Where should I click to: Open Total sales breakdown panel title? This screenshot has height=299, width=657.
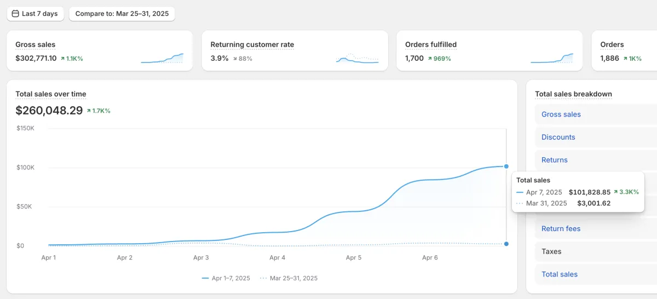(x=573, y=94)
